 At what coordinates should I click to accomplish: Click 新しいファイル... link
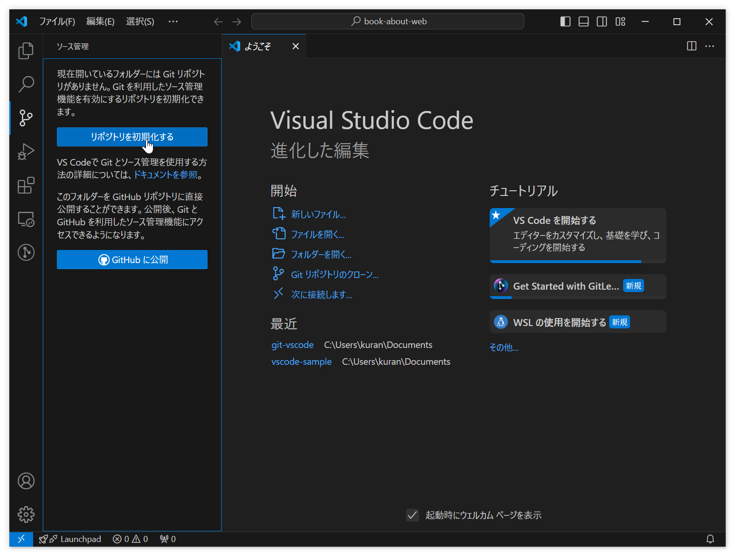(318, 215)
